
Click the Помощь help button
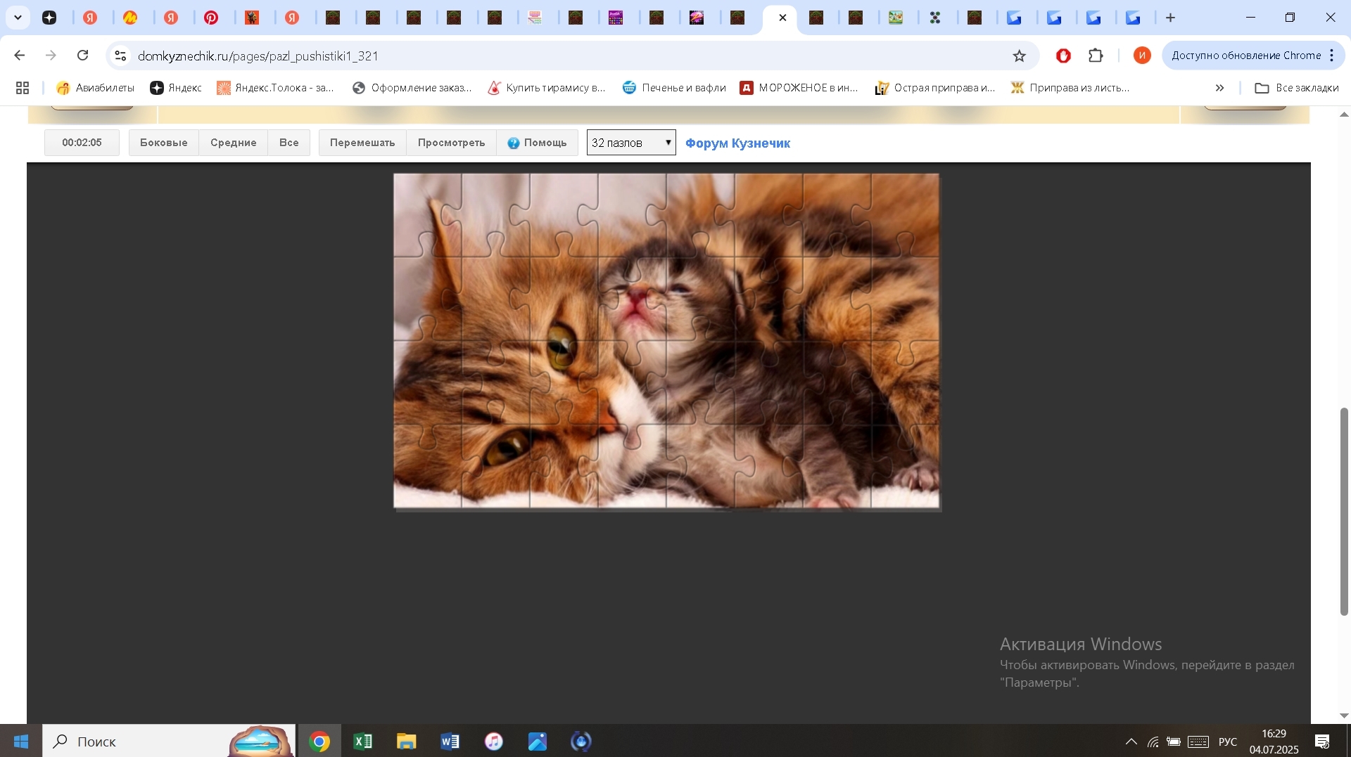[538, 143]
